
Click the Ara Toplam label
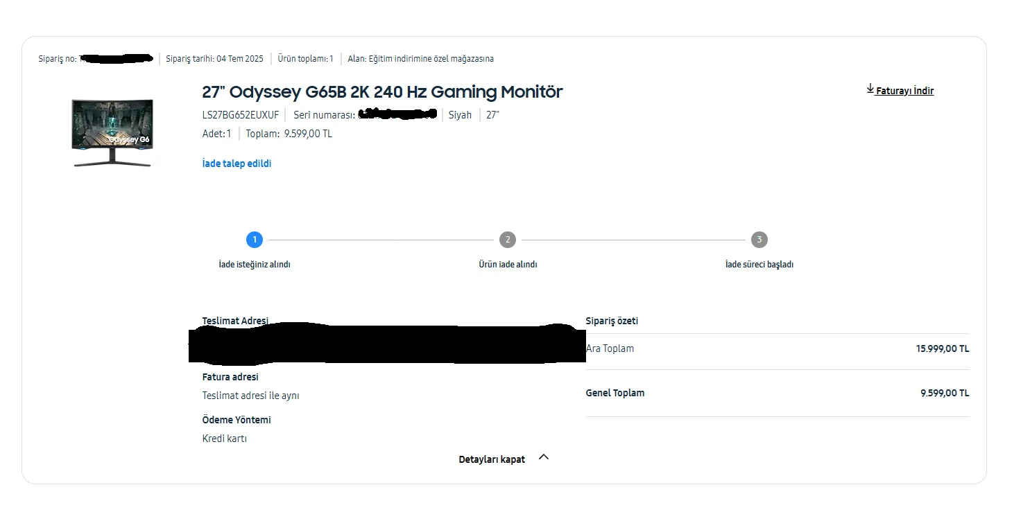coord(610,348)
